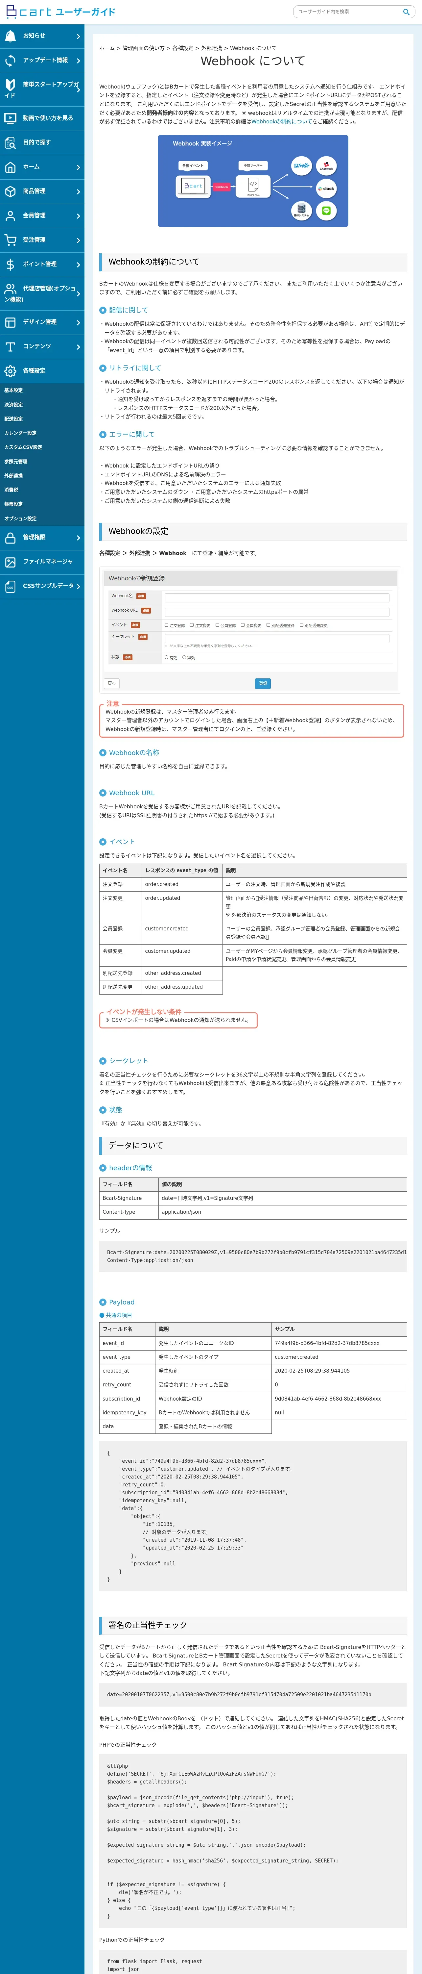Viewport: 422px width, 1974px height.
Task: Click the Bcart-Signature cell in the header table
Action: (129, 1198)
